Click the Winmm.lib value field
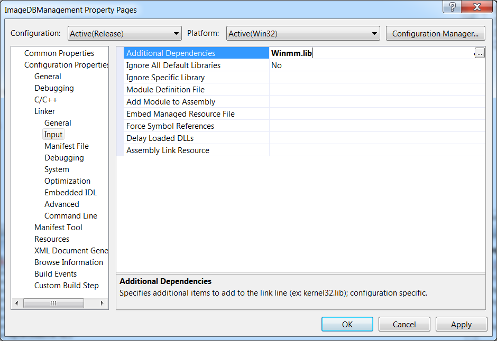 (370, 53)
